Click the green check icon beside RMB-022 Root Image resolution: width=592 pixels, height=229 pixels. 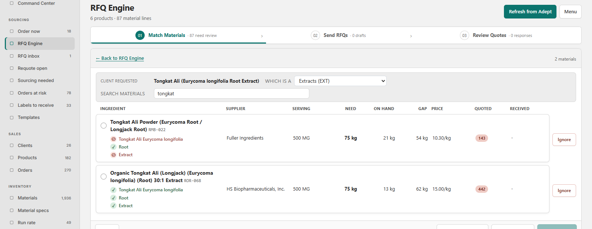point(114,147)
